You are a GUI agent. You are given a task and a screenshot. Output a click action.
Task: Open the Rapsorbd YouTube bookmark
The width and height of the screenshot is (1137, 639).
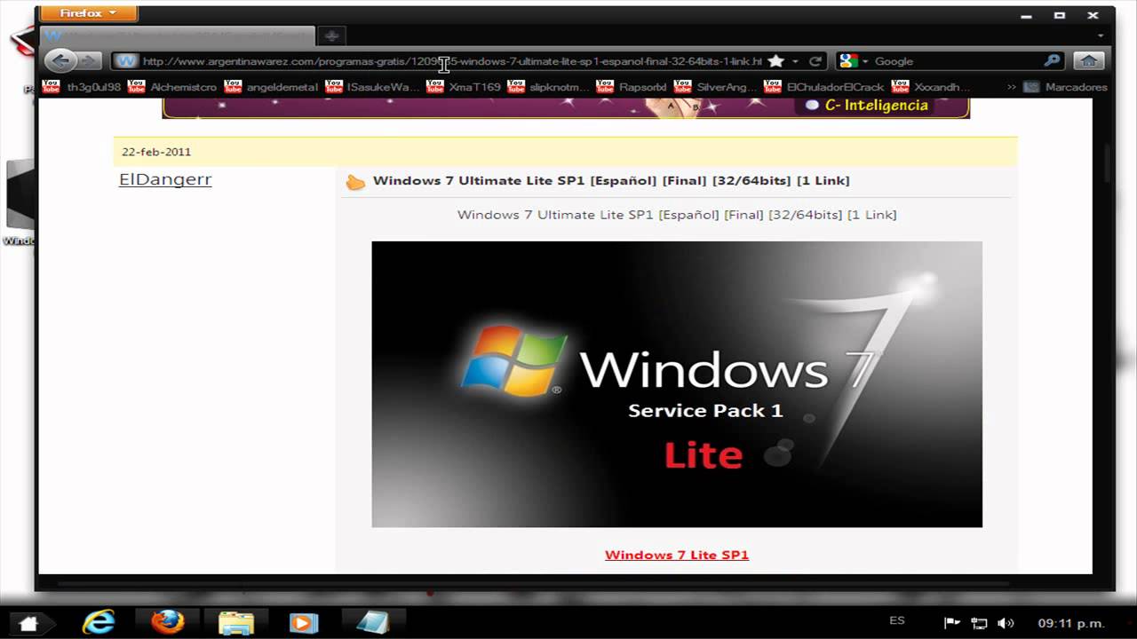632,87
